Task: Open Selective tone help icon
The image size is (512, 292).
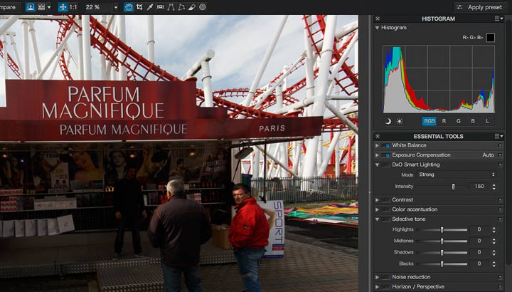Action: coord(500,219)
